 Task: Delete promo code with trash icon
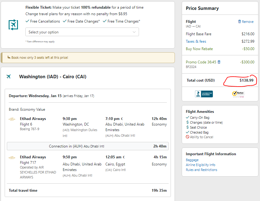(219, 62)
